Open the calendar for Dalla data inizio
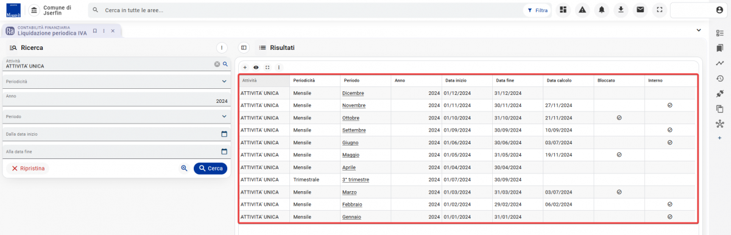This screenshot has width=731, height=235. (224, 134)
